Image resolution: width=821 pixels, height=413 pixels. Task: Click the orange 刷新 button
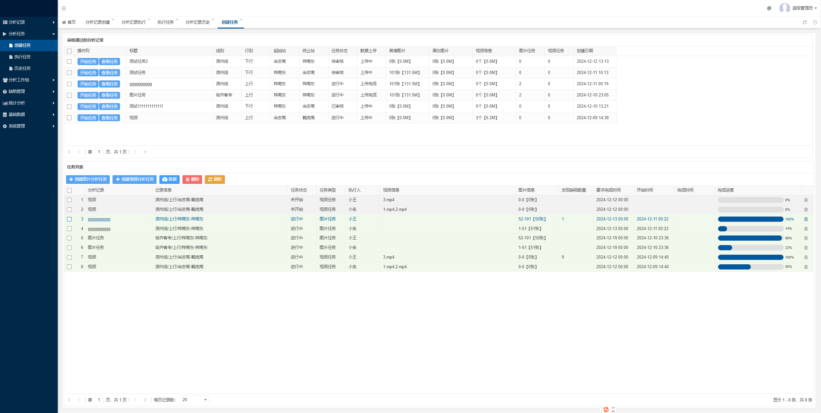tap(215, 179)
